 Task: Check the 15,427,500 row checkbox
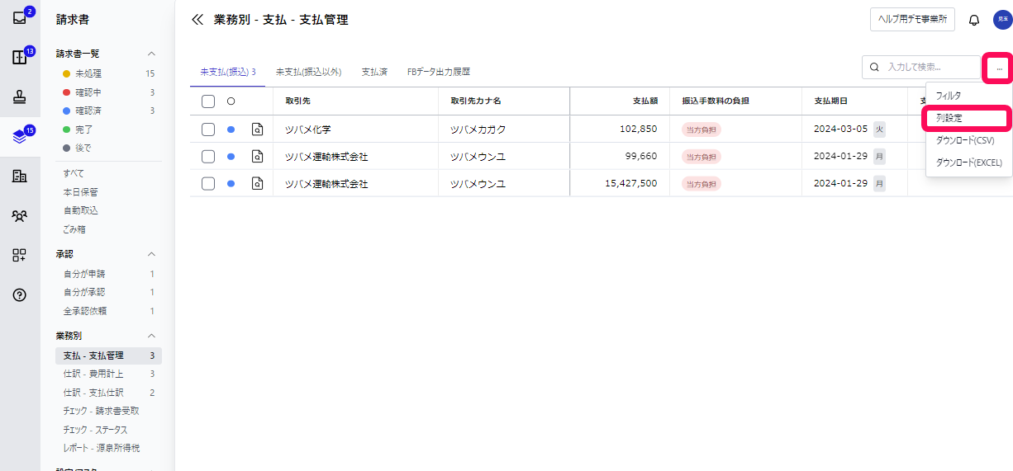pyautogui.click(x=208, y=184)
